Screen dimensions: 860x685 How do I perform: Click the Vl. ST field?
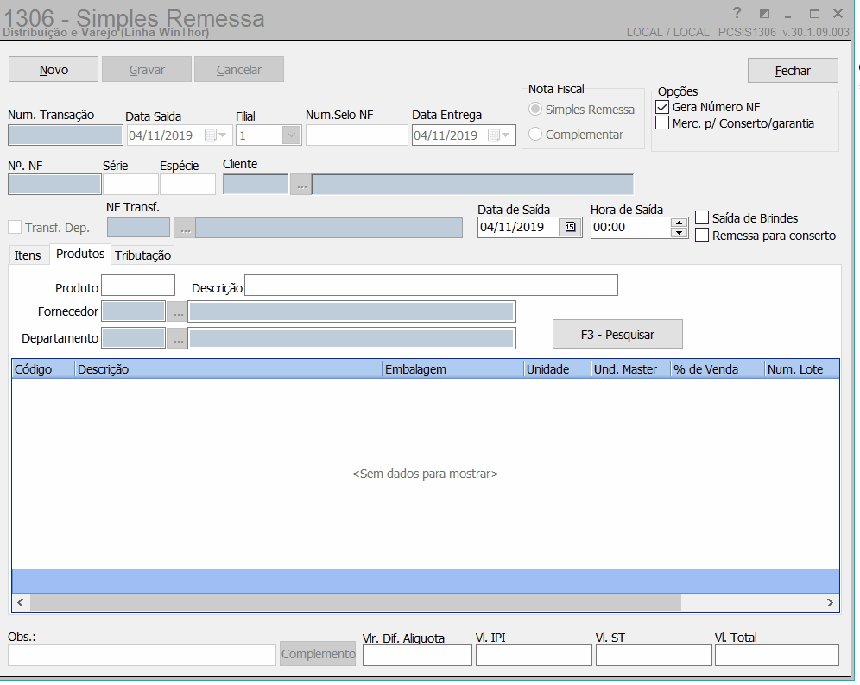tap(654, 656)
